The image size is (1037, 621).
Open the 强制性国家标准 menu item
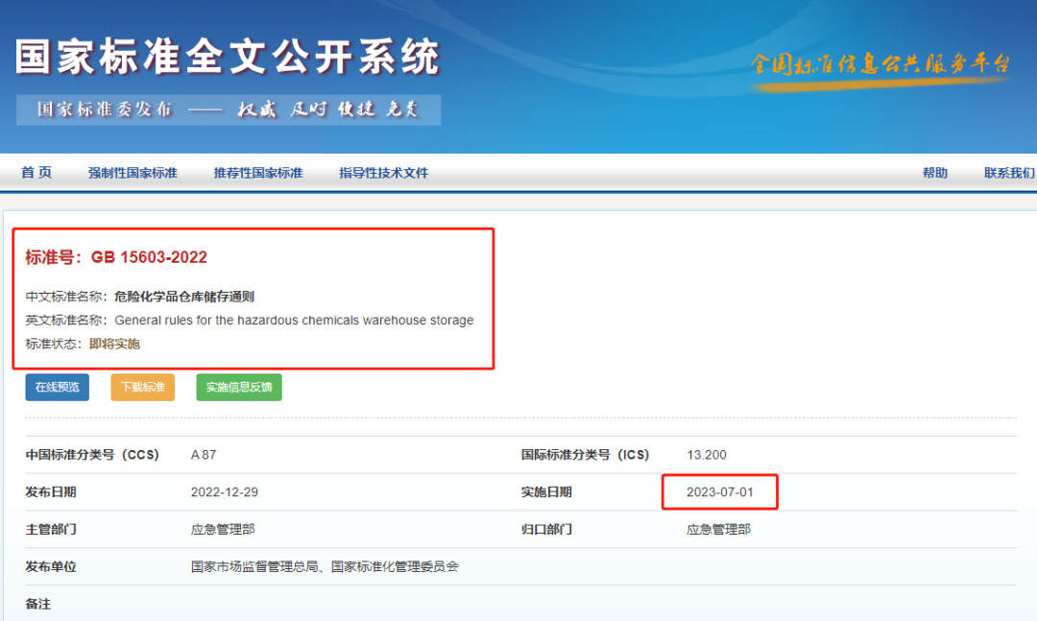tap(133, 173)
